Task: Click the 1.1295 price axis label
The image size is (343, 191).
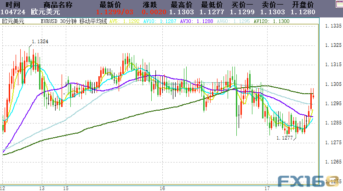Action: tap(333, 104)
